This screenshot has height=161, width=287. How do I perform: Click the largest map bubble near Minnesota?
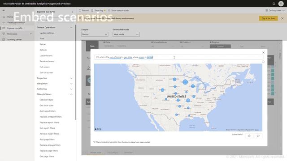[x=185, y=82]
